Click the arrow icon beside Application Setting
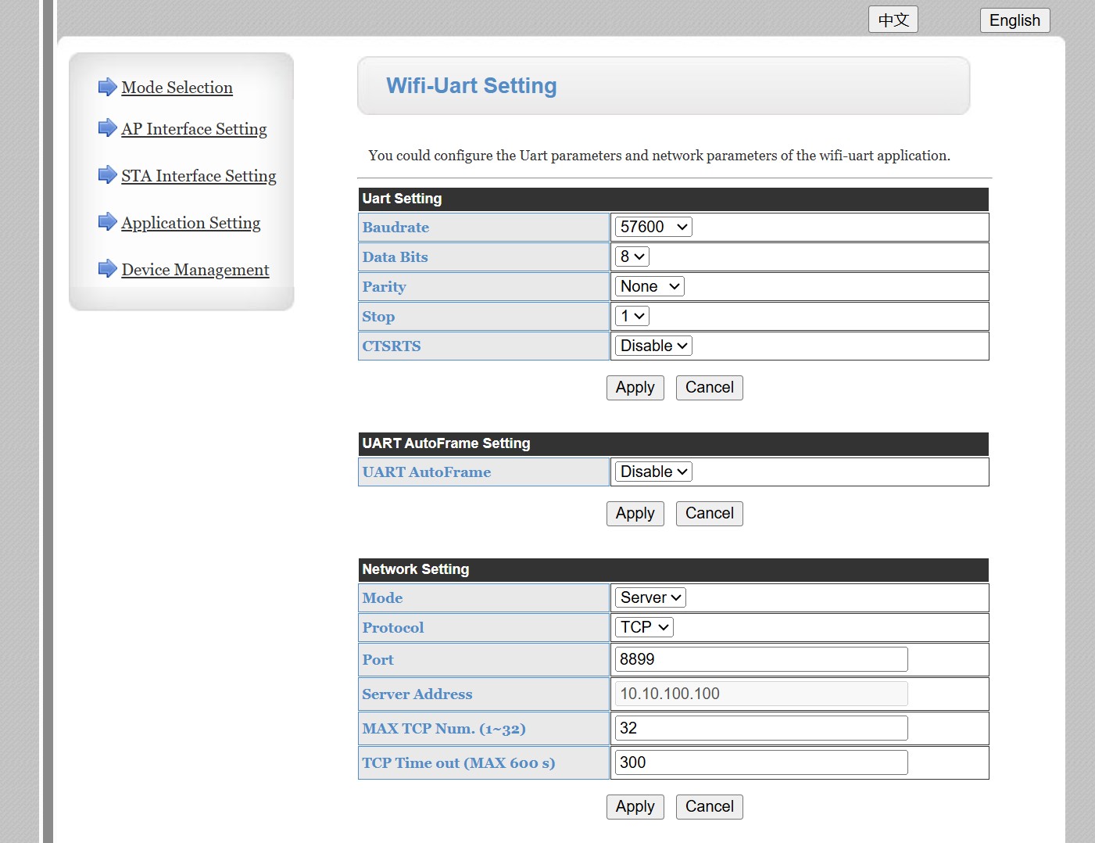1095x843 pixels. click(x=107, y=221)
